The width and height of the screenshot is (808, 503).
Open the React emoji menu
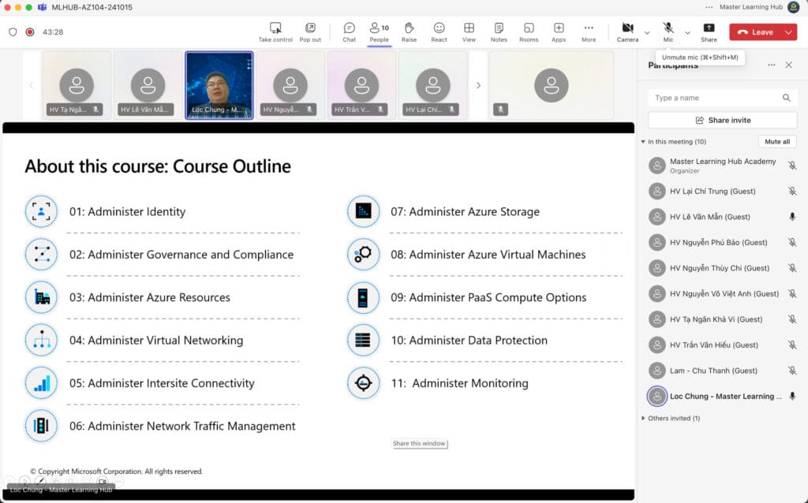pos(439,32)
